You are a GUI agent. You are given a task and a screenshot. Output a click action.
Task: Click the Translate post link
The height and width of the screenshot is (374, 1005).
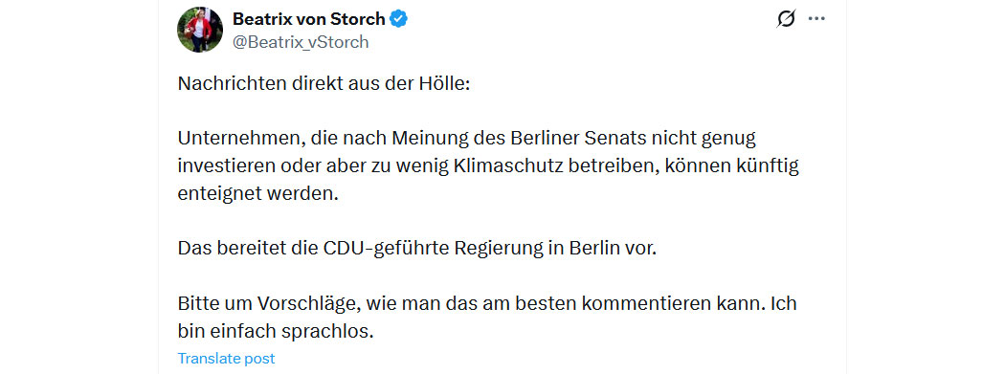click(x=226, y=359)
